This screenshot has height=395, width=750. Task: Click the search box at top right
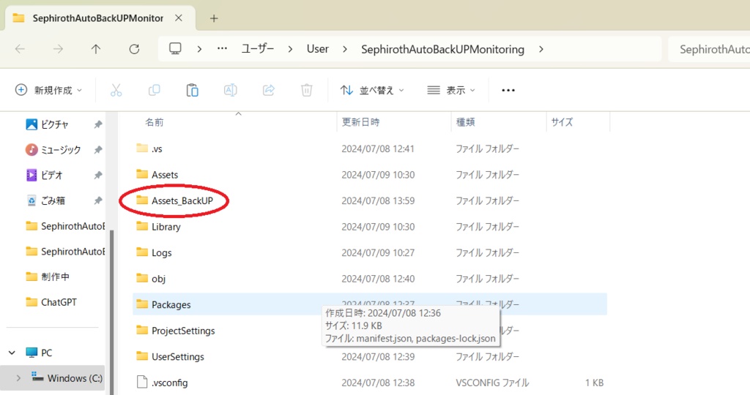click(x=710, y=49)
